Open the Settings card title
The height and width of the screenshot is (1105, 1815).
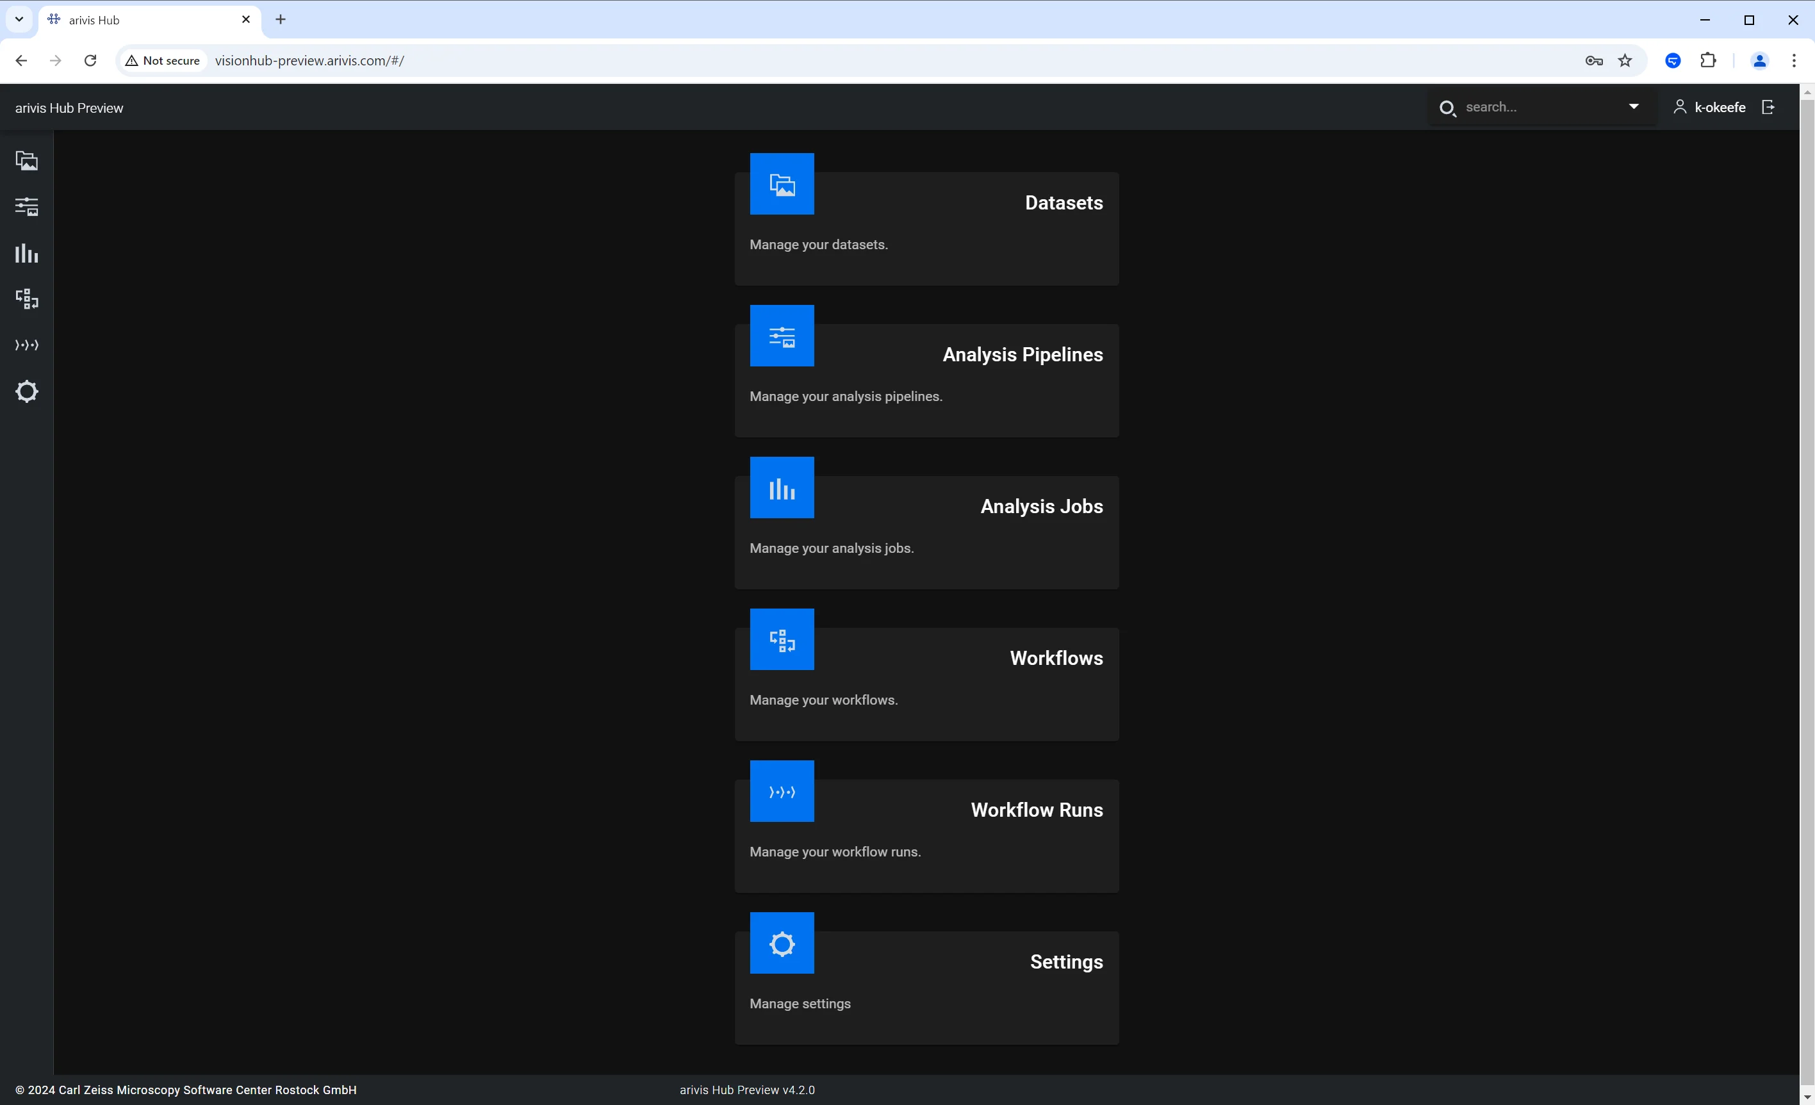1066,962
